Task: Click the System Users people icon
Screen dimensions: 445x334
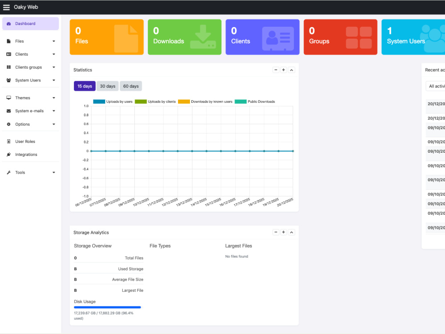Action: [9, 80]
